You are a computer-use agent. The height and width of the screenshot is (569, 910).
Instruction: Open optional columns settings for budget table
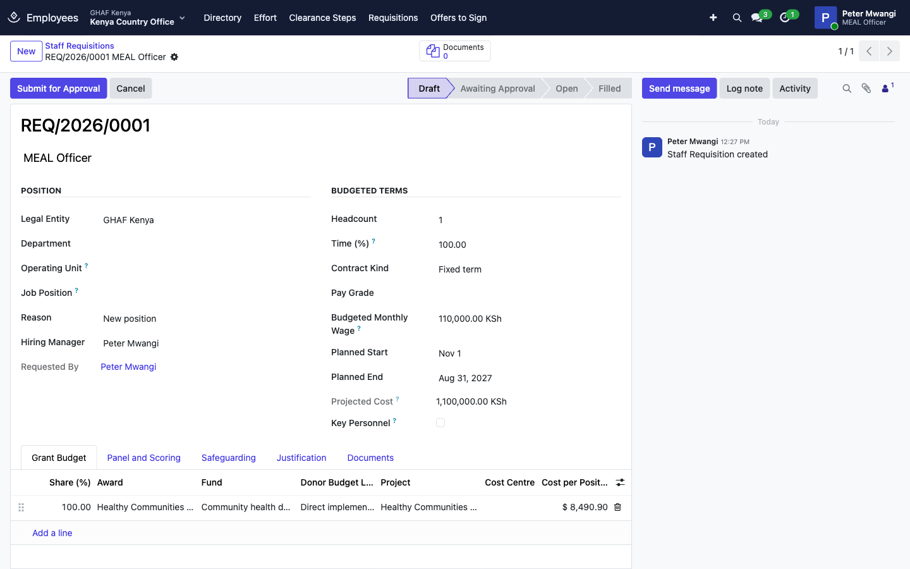[x=621, y=482]
